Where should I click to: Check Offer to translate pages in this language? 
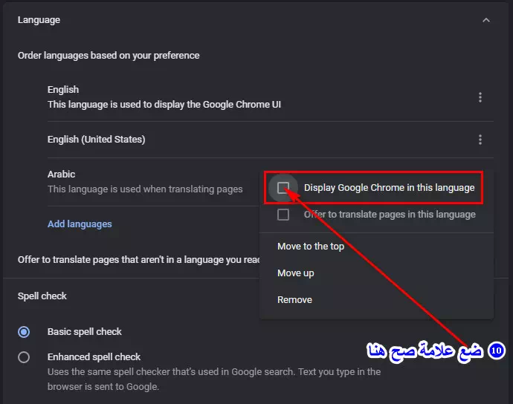(x=283, y=215)
